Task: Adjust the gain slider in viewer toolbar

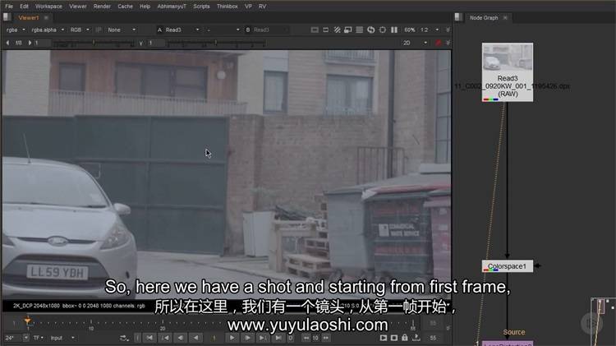Action: point(94,43)
